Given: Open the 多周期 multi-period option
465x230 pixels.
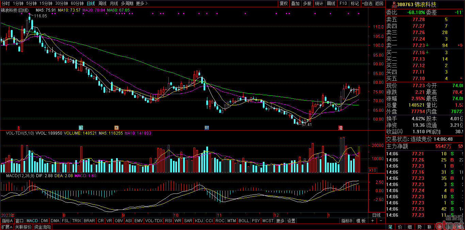Looking at the screenshot, I should click(127, 3).
